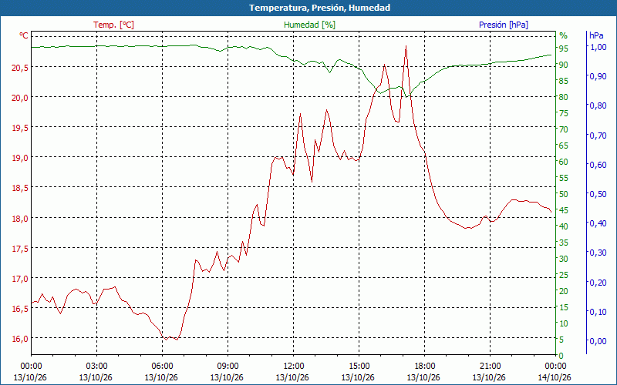
Task: Click the green '%' unit label
Action: (x=564, y=35)
